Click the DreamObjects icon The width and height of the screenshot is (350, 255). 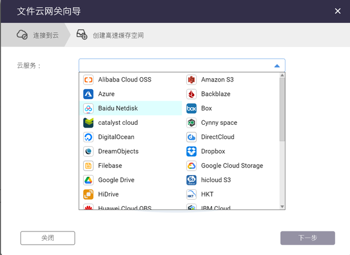click(88, 151)
